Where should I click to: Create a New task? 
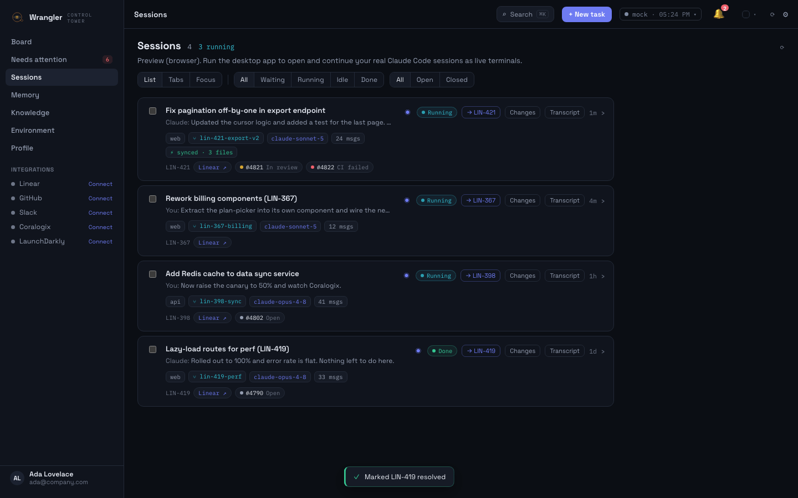587,14
